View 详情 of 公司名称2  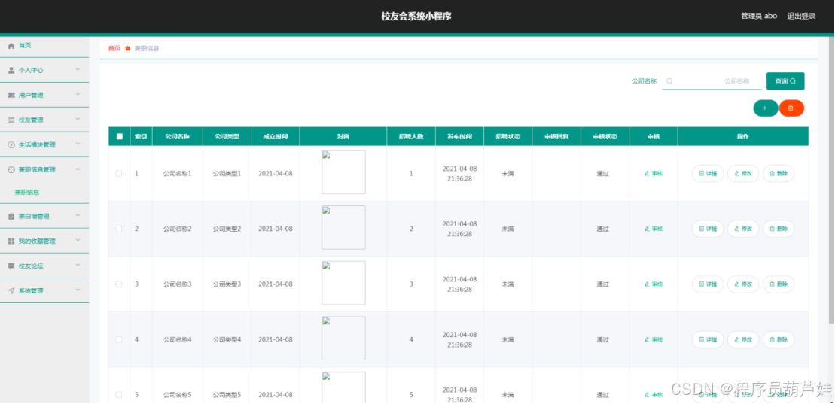tap(708, 229)
